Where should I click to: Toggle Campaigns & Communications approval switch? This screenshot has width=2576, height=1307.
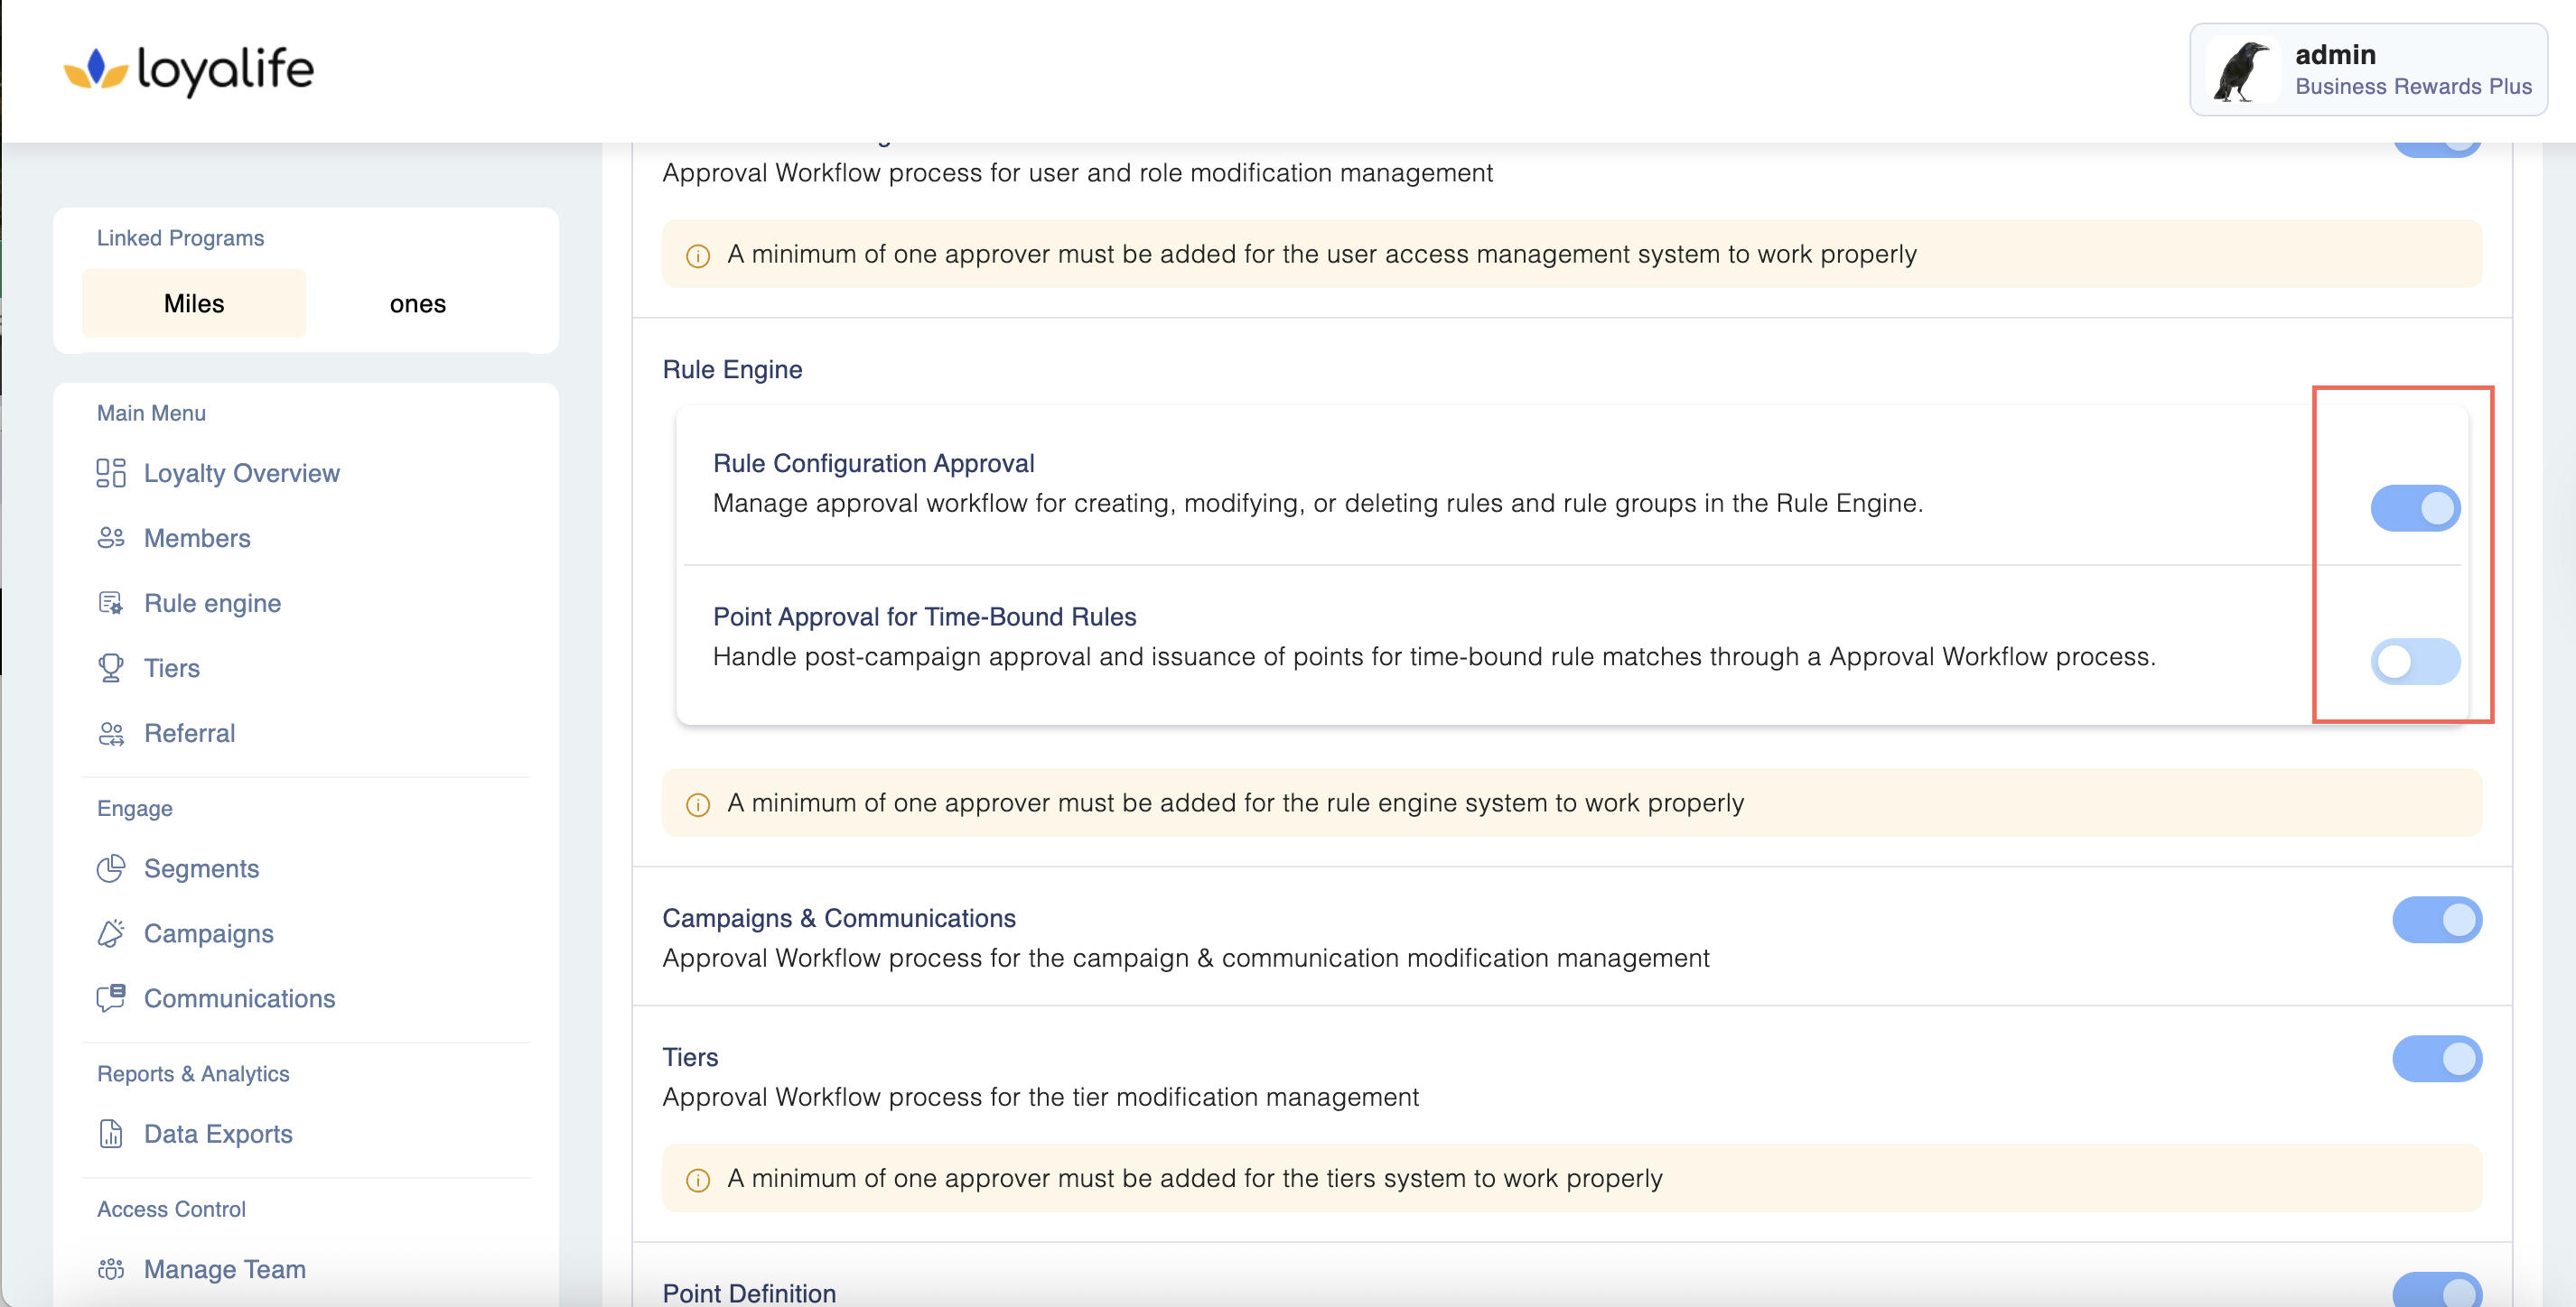click(x=2436, y=919)
